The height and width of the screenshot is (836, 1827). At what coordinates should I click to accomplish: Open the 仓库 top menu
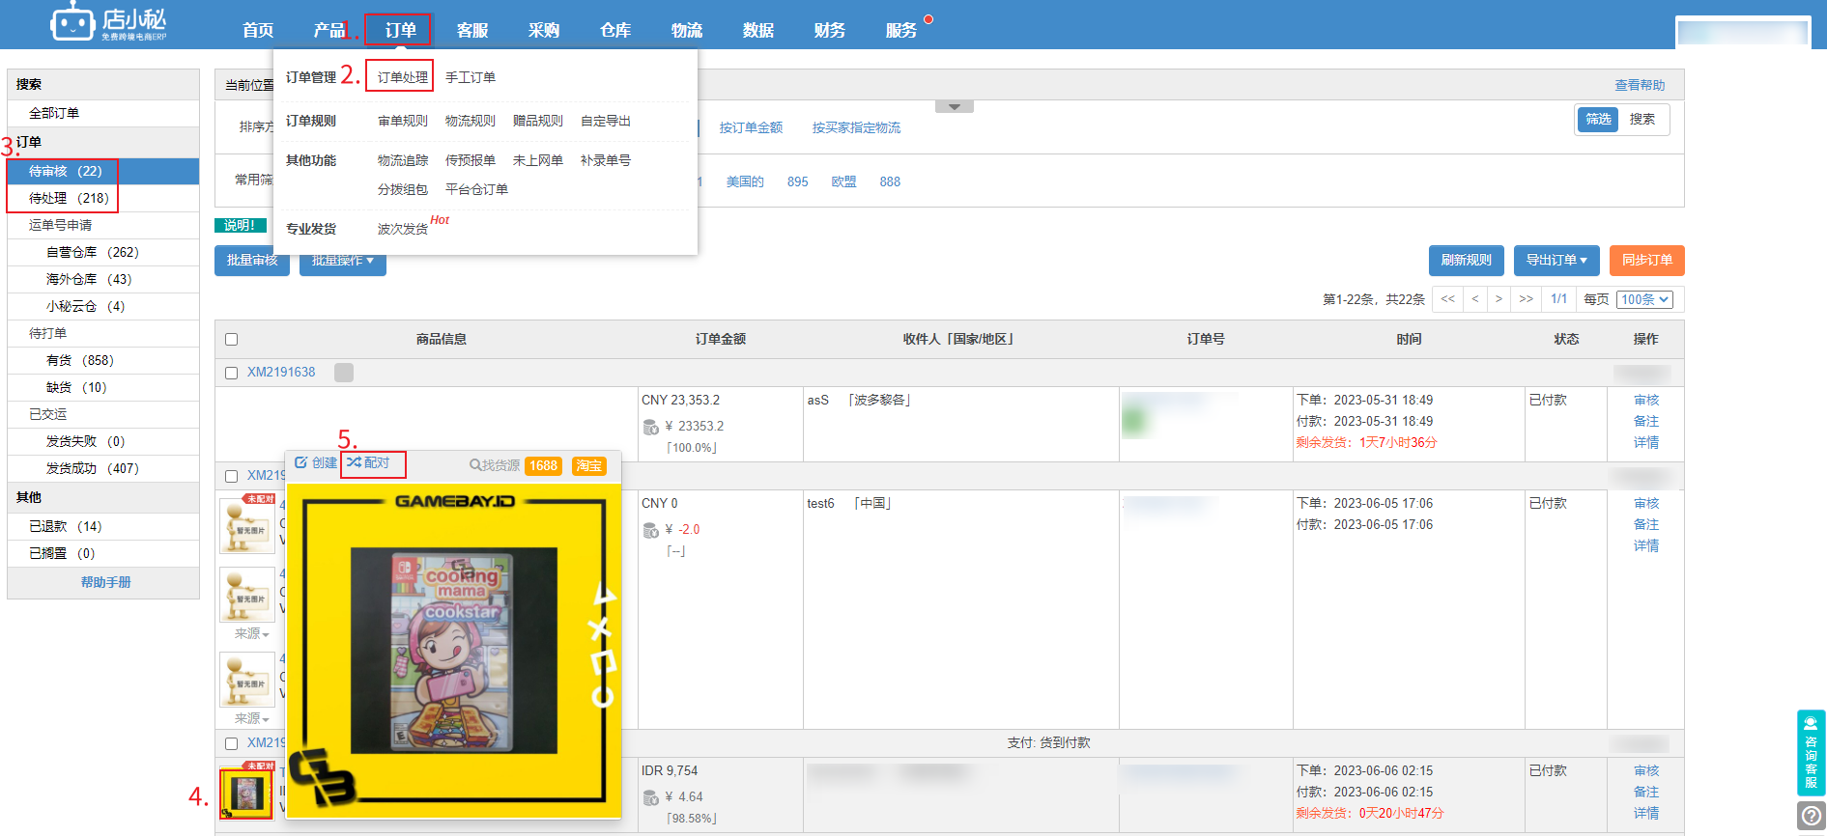[614, 30]
